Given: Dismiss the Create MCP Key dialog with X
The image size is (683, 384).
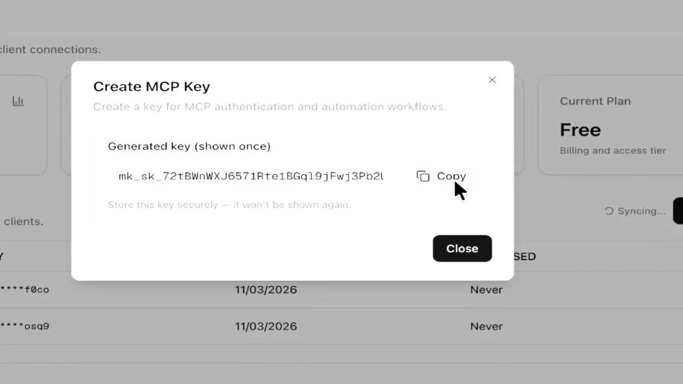Looking at the screenshot, I should (x=492, y=80).
